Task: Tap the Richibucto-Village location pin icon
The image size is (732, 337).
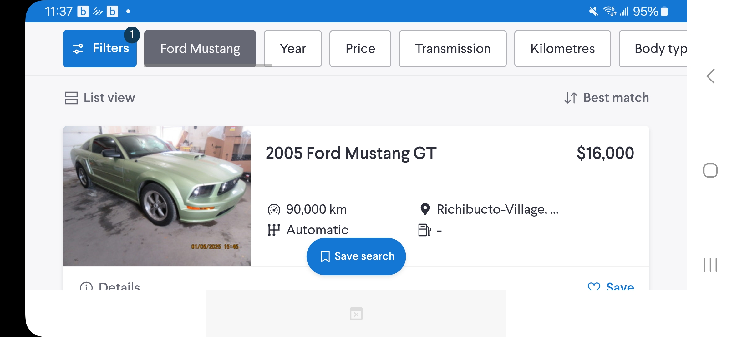Action: [x=425, y=209]
